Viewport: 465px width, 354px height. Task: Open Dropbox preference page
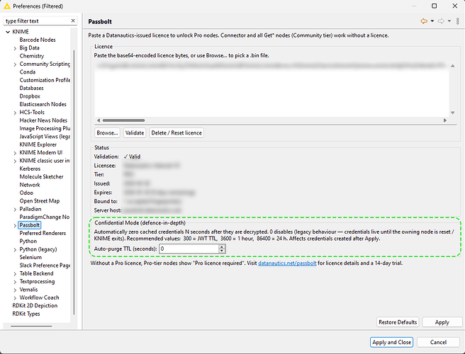click(30, 96)
